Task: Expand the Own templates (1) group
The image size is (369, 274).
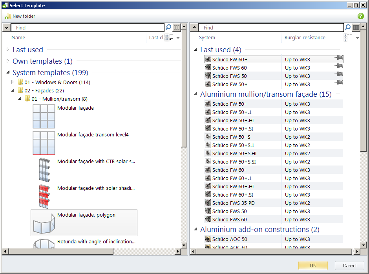Action: [x=8, y=61]
